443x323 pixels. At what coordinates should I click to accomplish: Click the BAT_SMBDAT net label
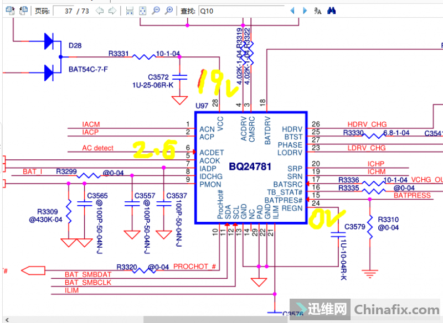[x=88, y=274]
